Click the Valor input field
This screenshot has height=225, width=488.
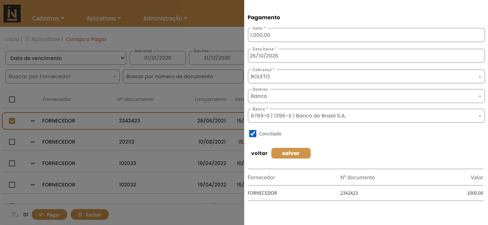pos(366,35)
